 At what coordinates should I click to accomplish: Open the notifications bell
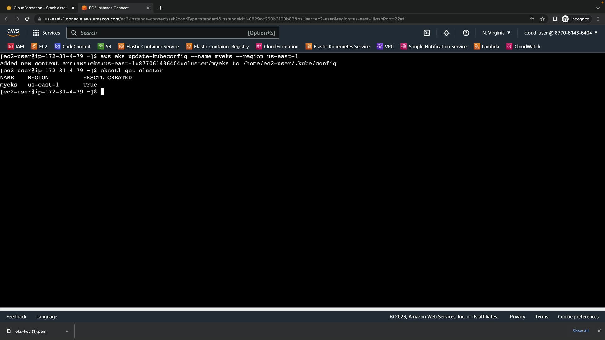[447, 33]
